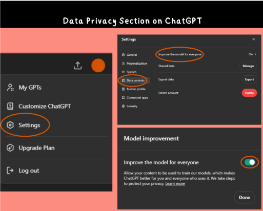263x211 pixels.
Task: Click the share upload icon
Action: tap(78, 66)
